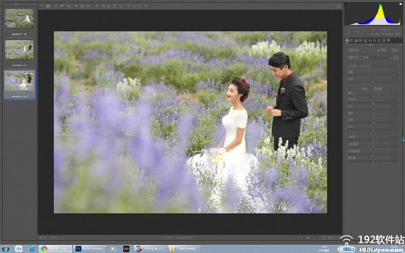Select the Hand tool
405x253 pixels.
tap(48, 6)
